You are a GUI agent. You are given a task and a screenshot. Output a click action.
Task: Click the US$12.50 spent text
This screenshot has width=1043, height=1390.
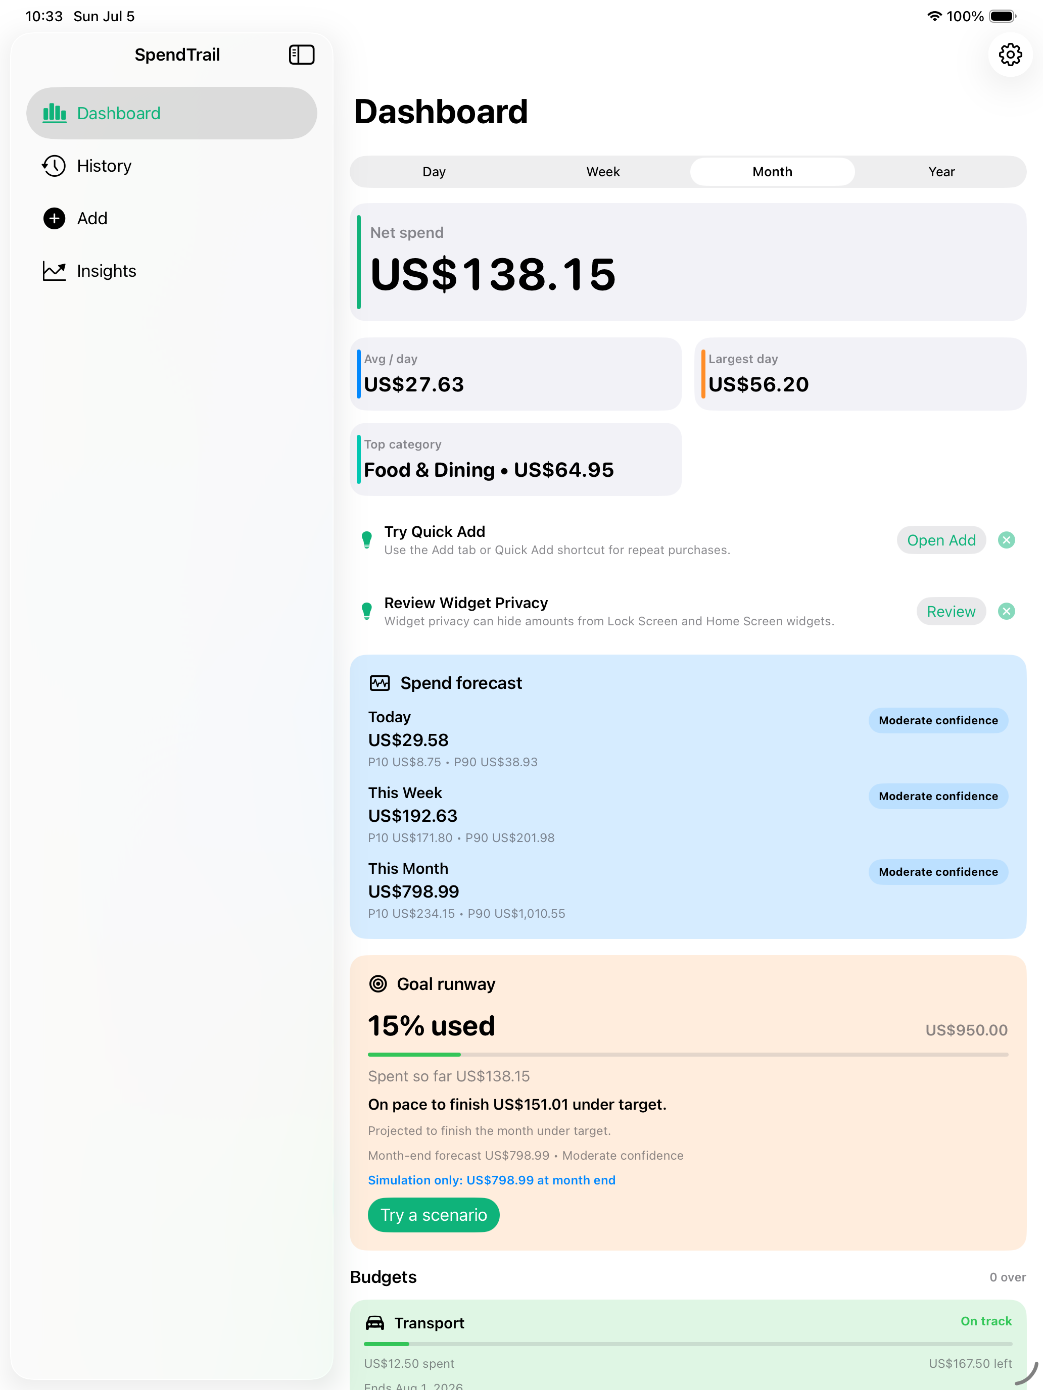409,1364
